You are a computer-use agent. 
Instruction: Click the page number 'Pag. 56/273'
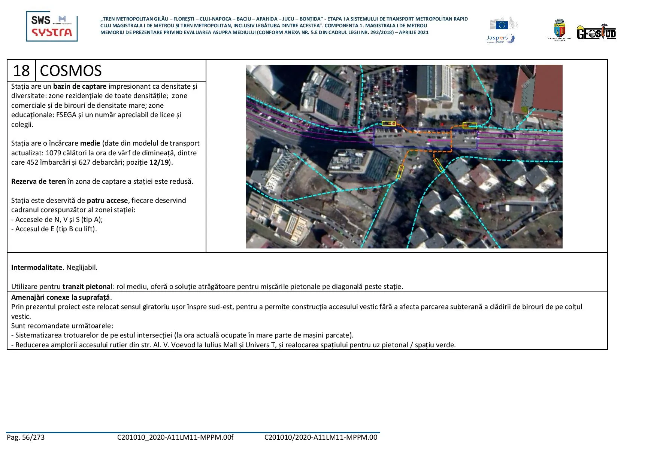pos(25,437)
